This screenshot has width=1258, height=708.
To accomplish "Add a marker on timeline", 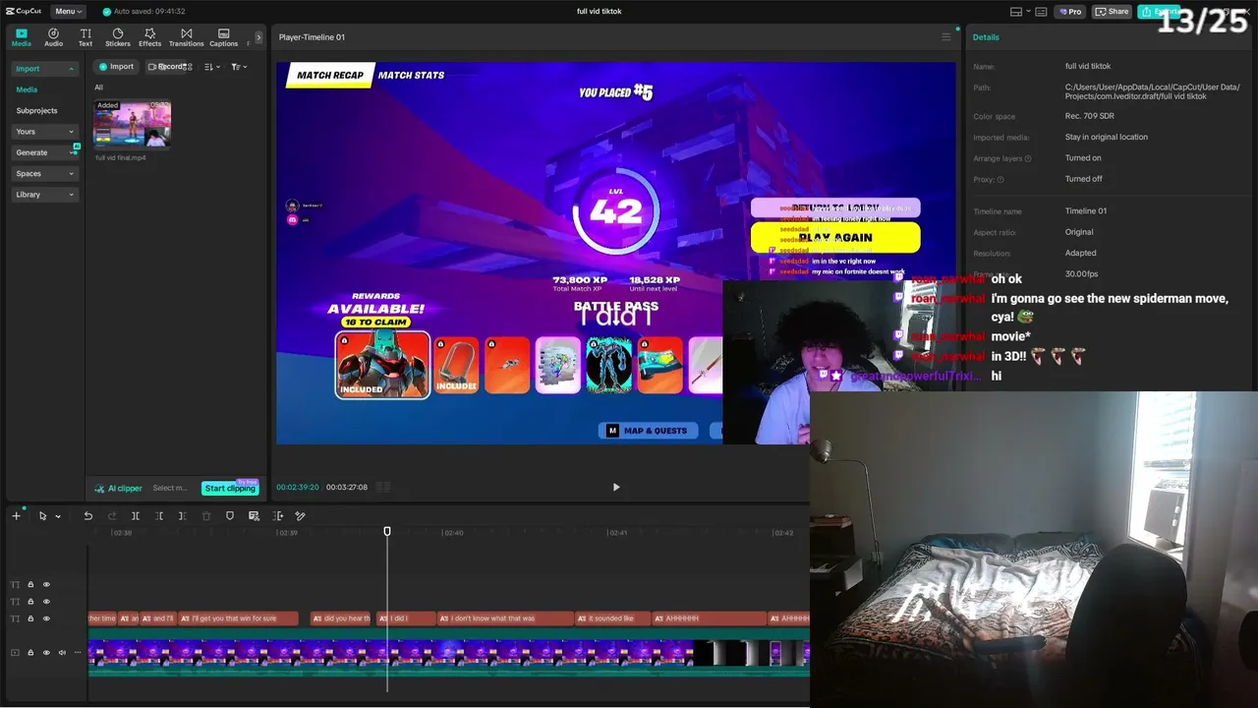I will coord(230,515).
